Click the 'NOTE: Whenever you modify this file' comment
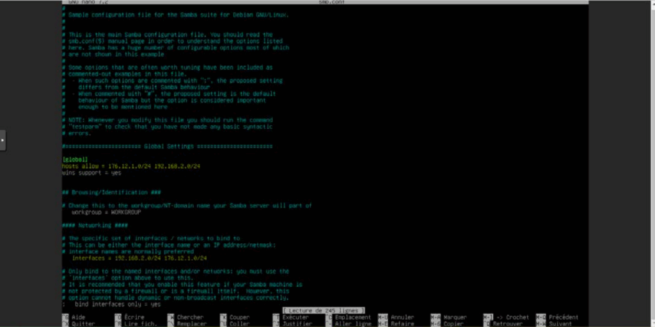The height and width of the screenshot is (327, 655). 167,119
